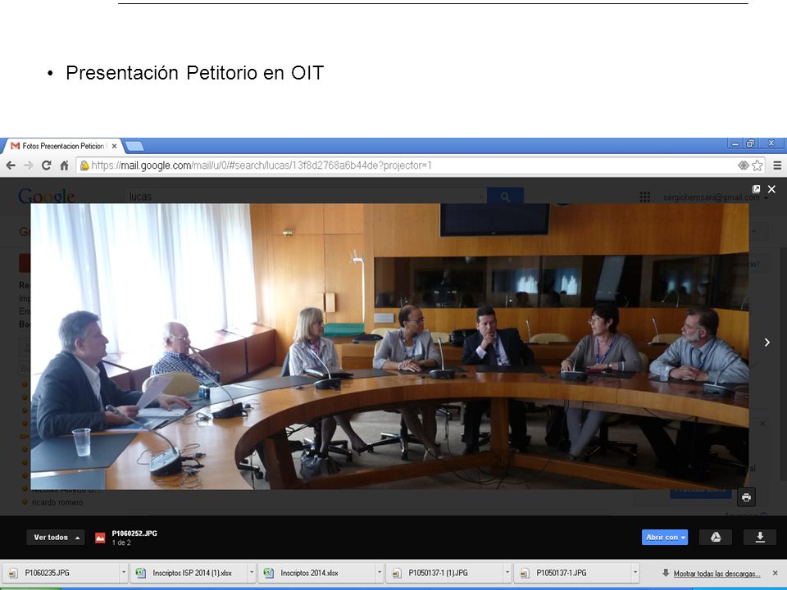Click the blue Gmail search button
Viewport: 787px width, 590px height.
[506, 197]
